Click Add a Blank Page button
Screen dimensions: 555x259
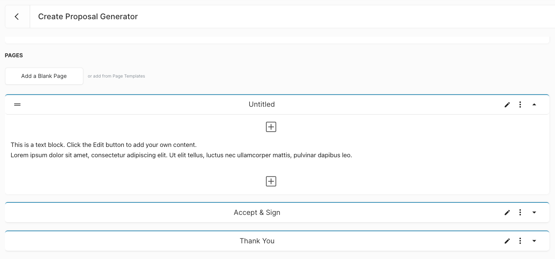[44, 76]
